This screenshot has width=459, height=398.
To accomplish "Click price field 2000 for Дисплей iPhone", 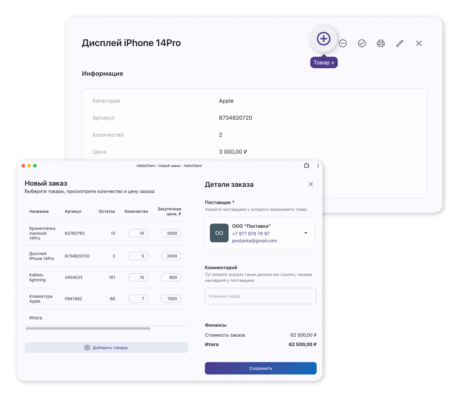I will click(171, 256).
